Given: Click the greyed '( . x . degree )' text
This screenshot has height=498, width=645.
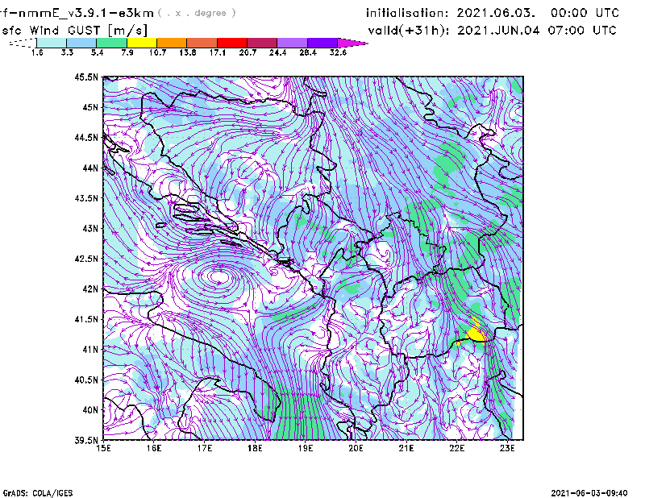Looking at the screenshot, I should click(197, 13).
